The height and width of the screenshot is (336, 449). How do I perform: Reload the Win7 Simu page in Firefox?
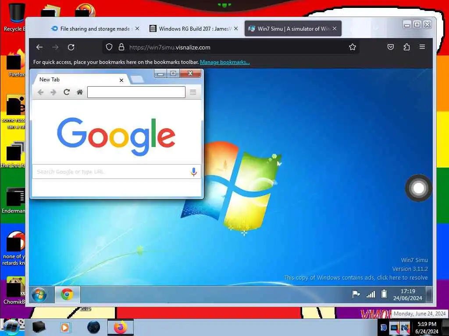71,47
